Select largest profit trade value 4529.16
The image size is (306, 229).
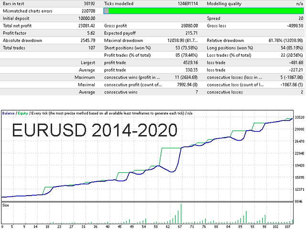tap(190, 62)
